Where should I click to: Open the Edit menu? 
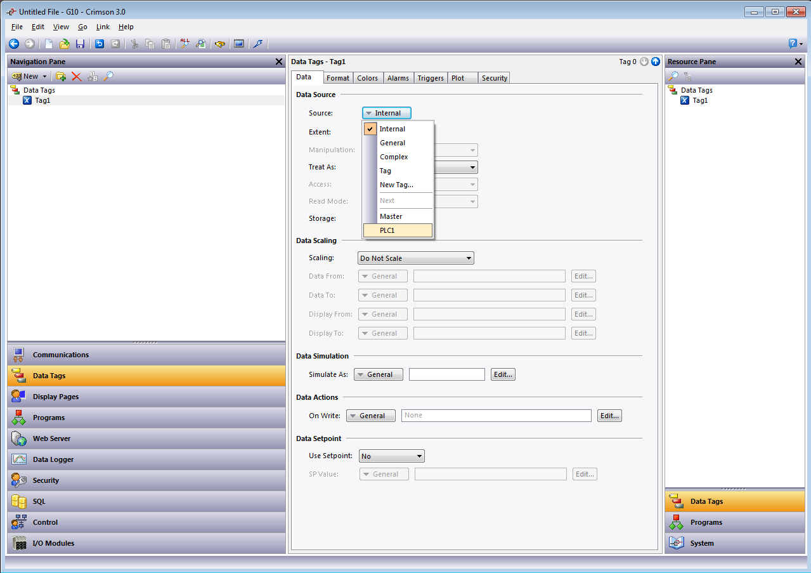pos(38,27)
